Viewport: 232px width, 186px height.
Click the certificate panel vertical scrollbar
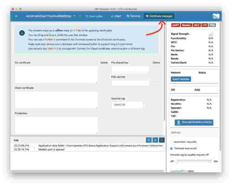pos(164,72)
